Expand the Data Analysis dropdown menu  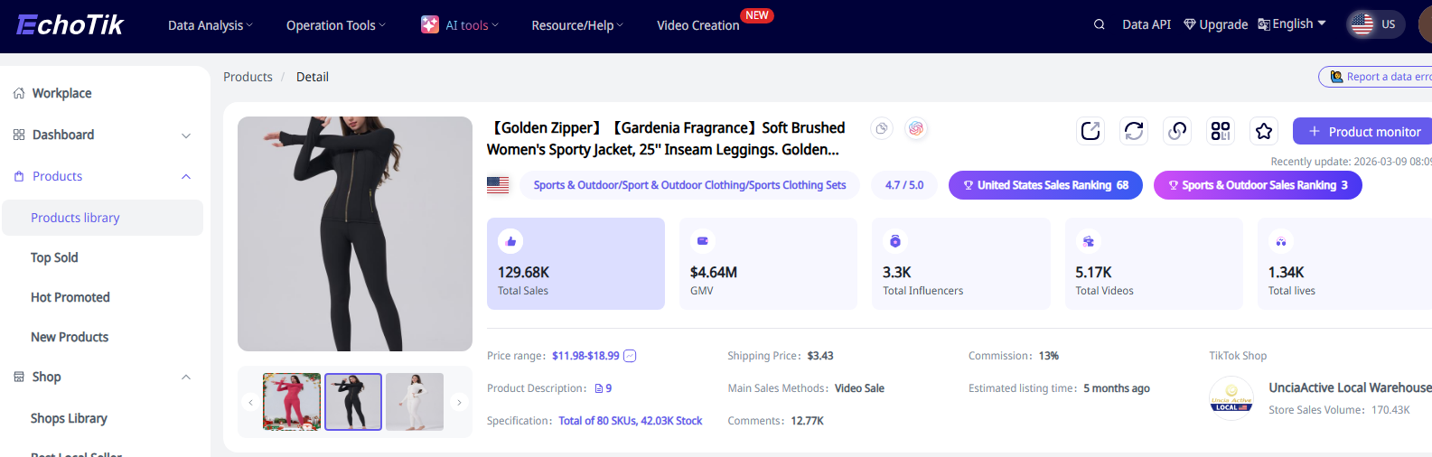click(210, 25)
